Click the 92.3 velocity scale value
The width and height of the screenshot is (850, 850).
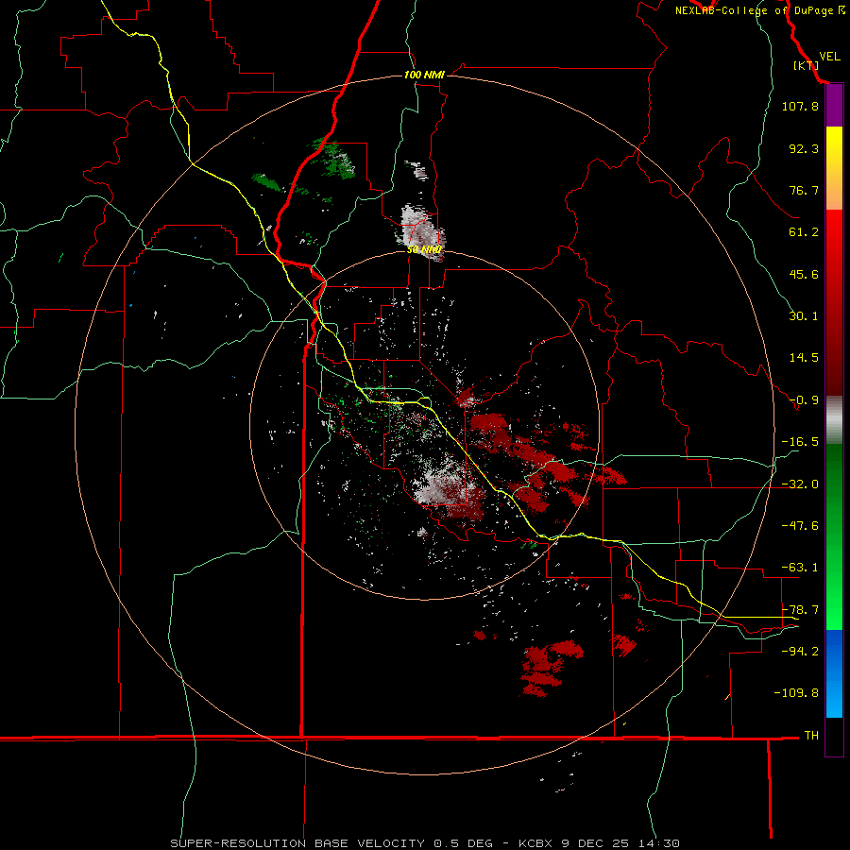click(804, 148)
